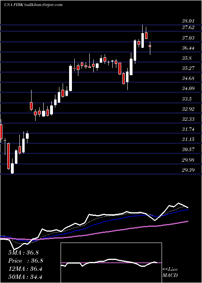Select the 32.92 price axis label
202x283 pixels.
[x=188, y=109]
